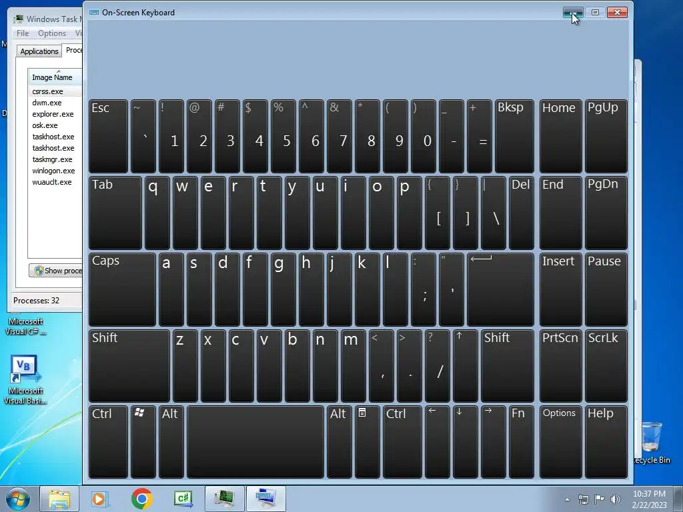The image size is (683, 512).
Task: Toggle the Caps lock key
Action: (x=122, y=289)
